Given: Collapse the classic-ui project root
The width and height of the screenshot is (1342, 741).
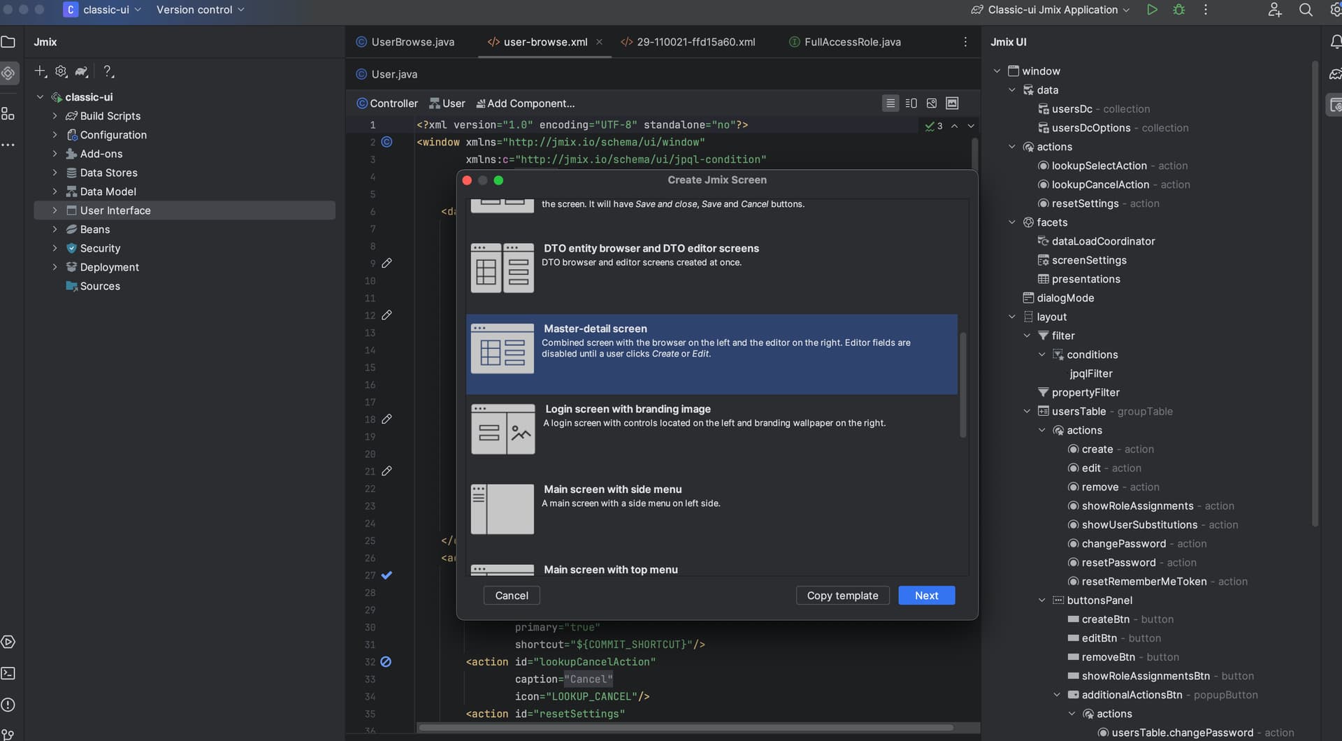Looking at the screenshot, I should 40,97.
